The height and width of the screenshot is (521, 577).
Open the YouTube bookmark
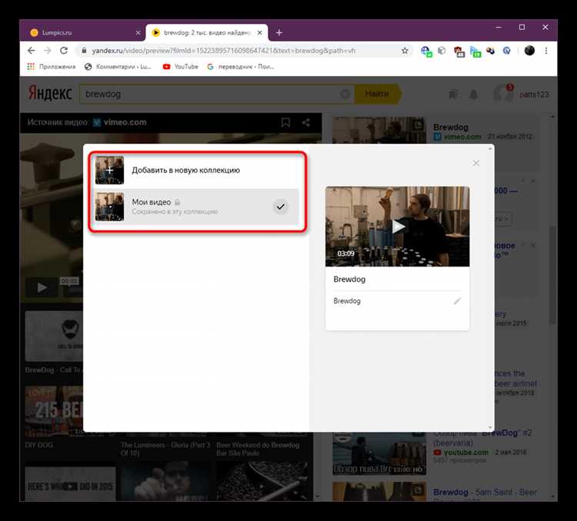point(180,67)
